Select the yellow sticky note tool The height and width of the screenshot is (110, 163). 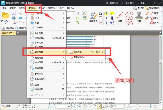tap(112, 13)
